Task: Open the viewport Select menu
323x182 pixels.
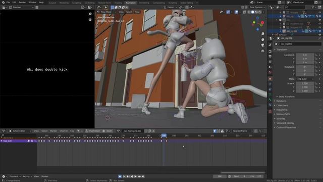Action: tap(129, 12)
